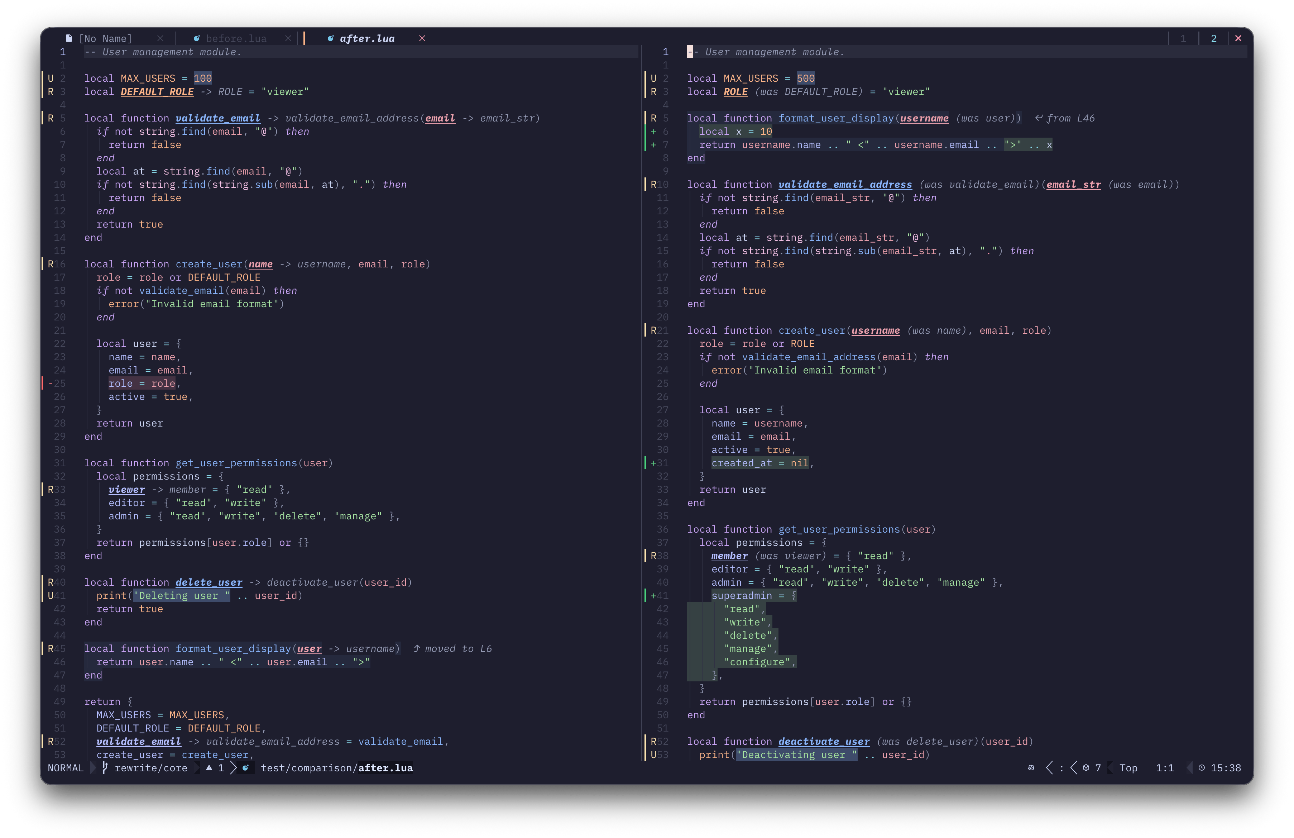Close the current tabpage with the red X
Viewport: 1294px width, 838px height.
point(1238,39)
